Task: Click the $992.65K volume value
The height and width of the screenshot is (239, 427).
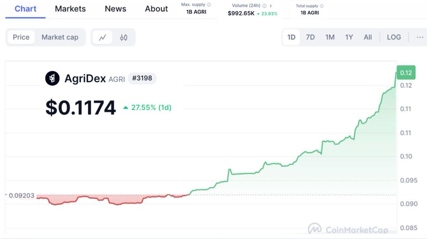Action: [241, 14]
